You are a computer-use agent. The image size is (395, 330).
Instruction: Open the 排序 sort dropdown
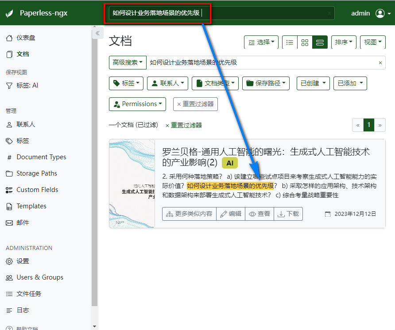[x=344, y=42]
